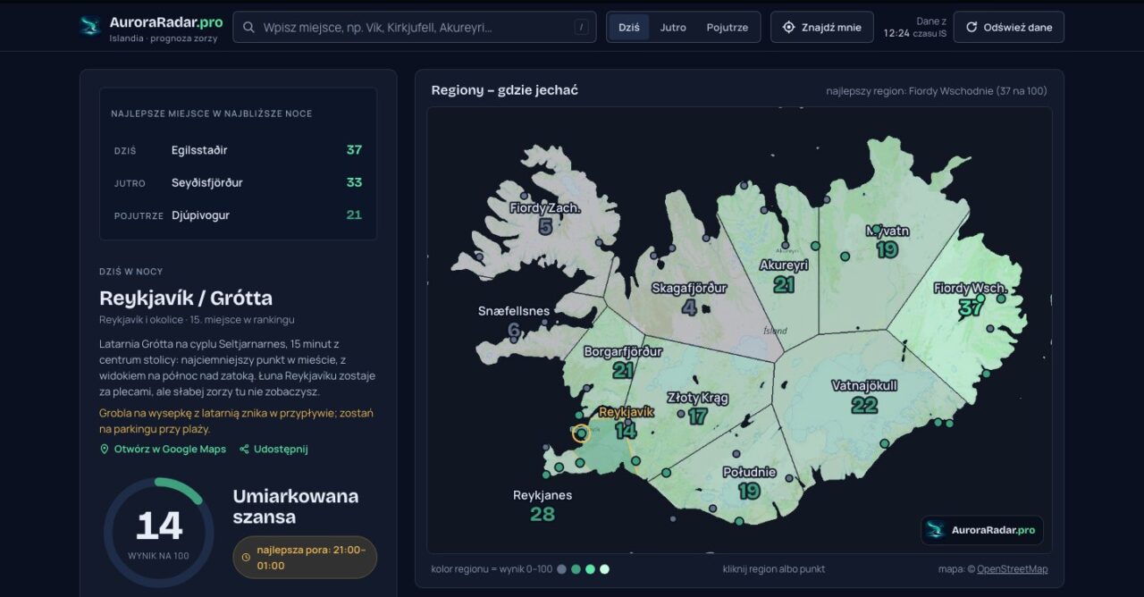Select the Pojutrze day tab
Viewport: 1144px width, 597px height.
click(728, 27)
